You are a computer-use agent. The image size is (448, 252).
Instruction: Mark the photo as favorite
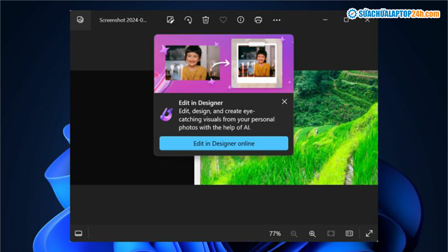pos(223,20)
